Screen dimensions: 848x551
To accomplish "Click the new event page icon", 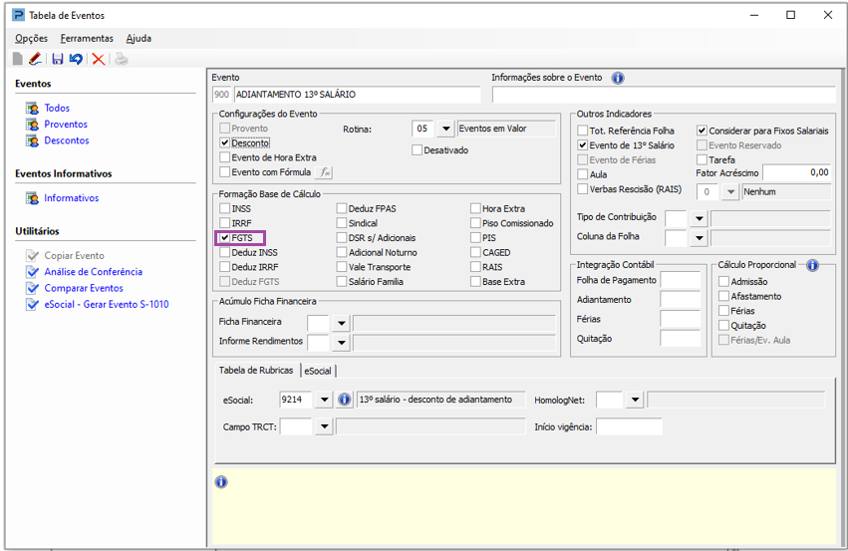I will 18,60.
